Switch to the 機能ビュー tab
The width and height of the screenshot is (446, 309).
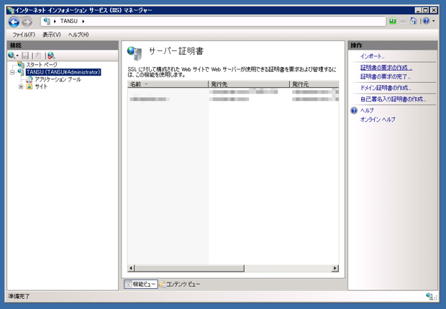point(141,284)
